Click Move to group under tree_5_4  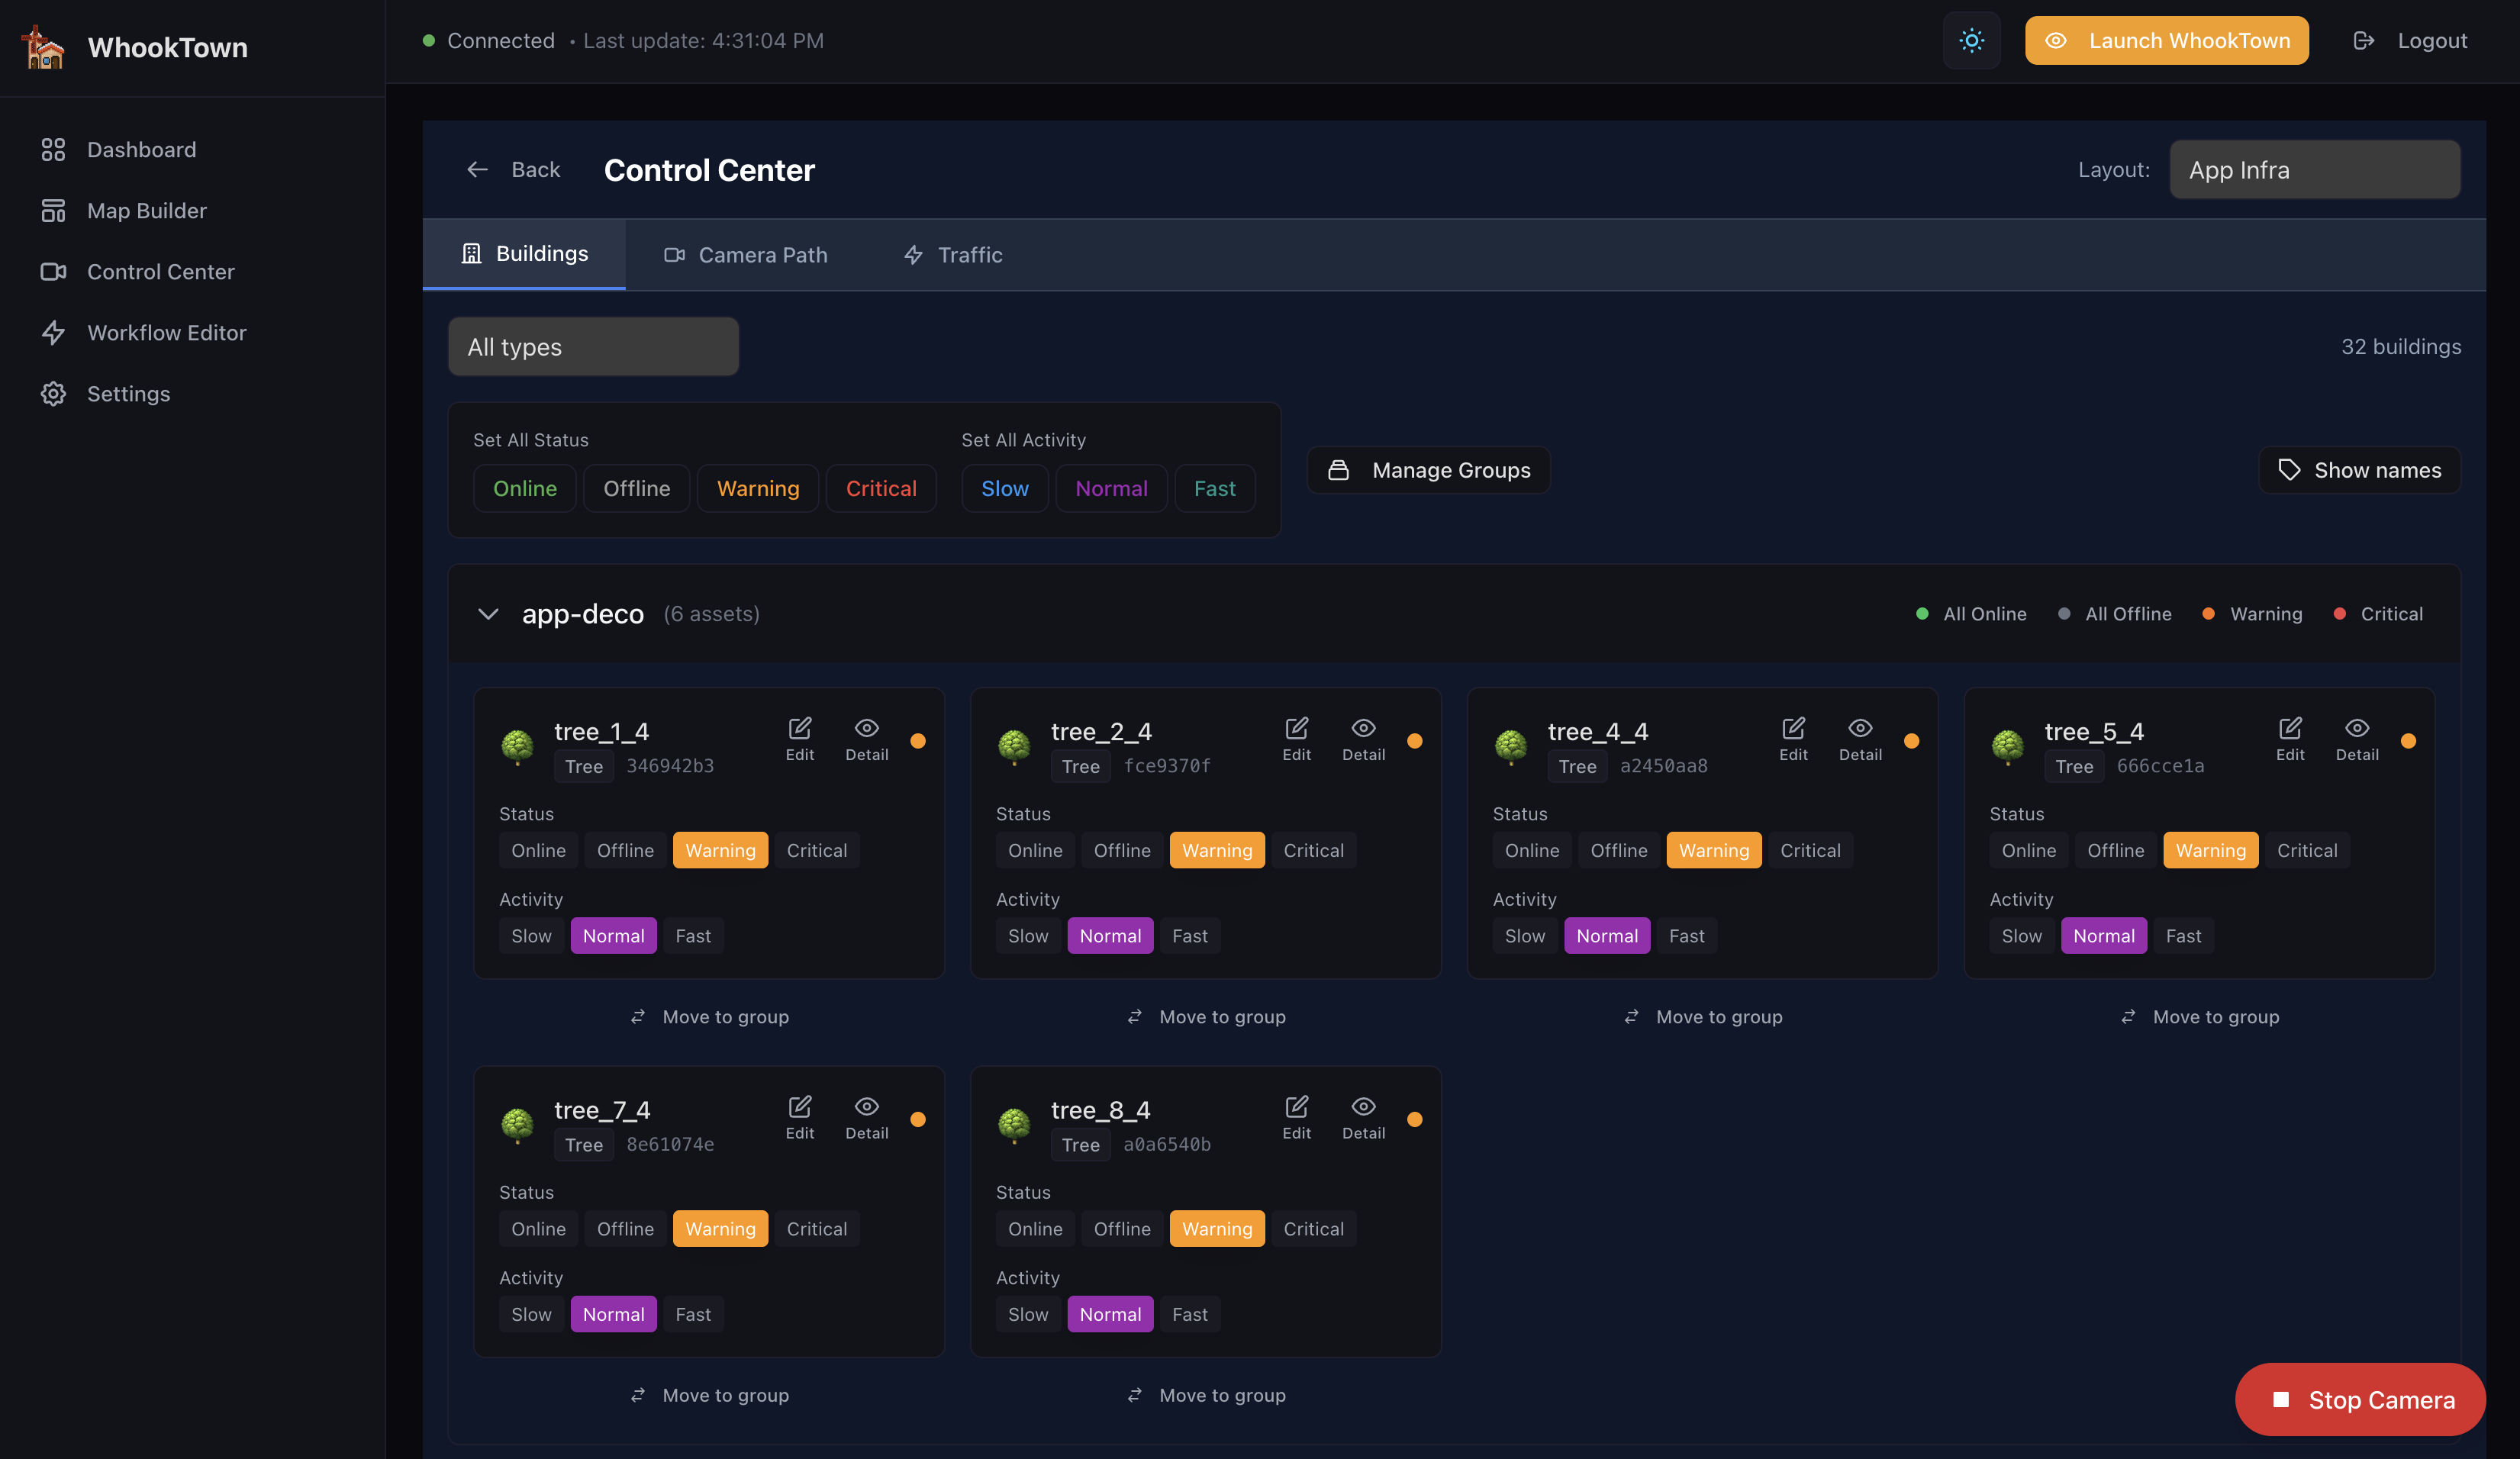[2199, 1017]
